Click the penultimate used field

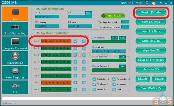pyautogui.click(x=125, y=27)
